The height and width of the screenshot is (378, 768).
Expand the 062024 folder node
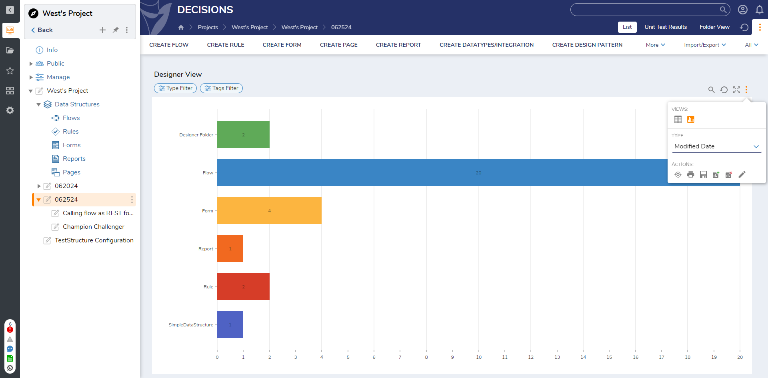(x=39, y=186)
